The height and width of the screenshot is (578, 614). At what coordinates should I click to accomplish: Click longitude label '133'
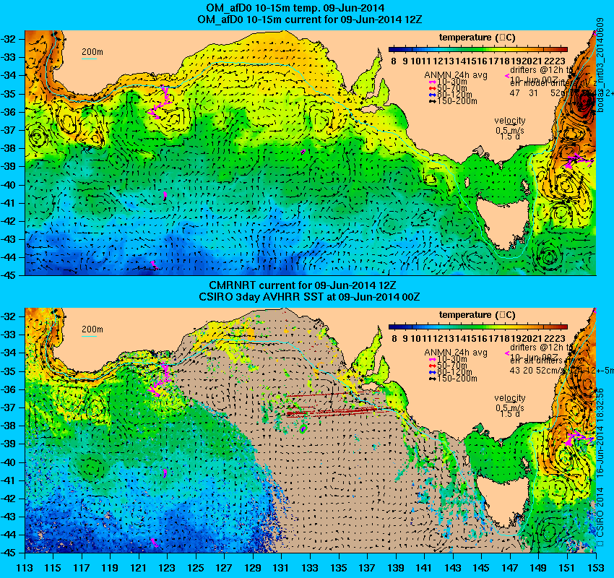310,567
